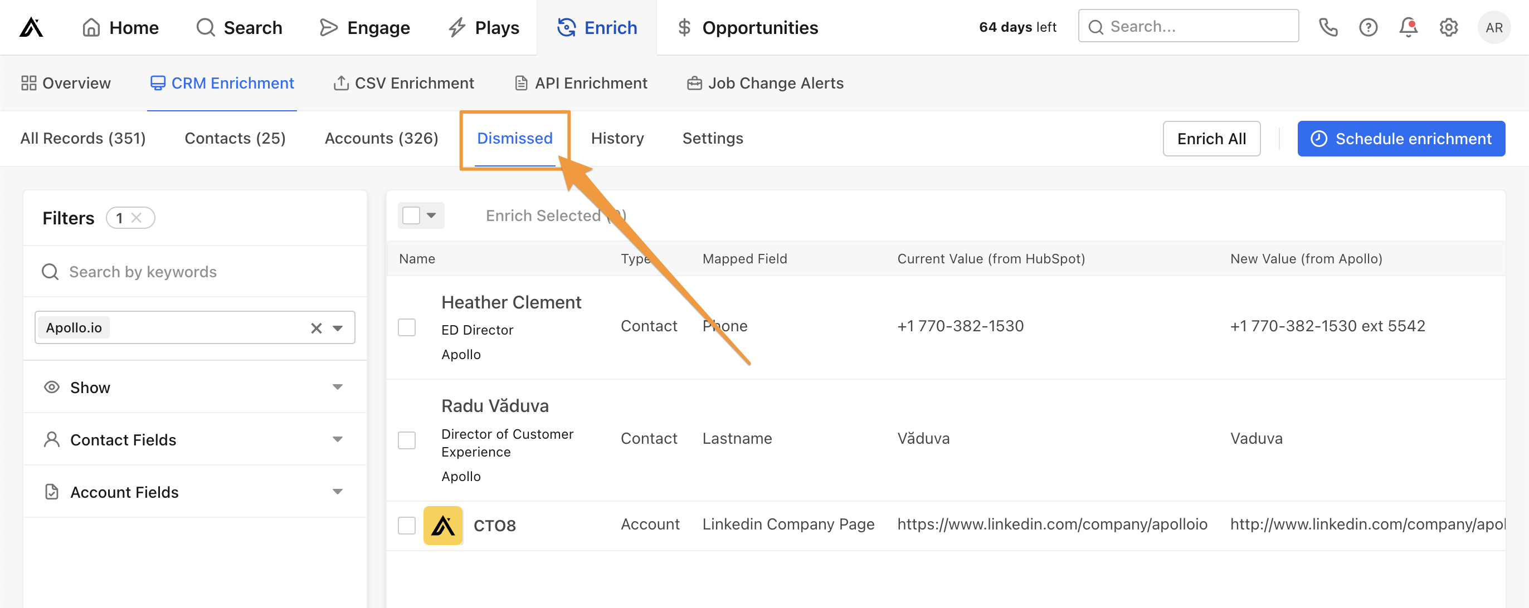Click the Enrich All button
This screenshot has height=608, width=1529.
pyautogui.click(x=1211, y=138)
